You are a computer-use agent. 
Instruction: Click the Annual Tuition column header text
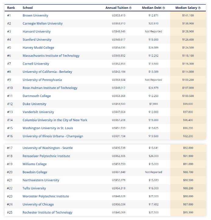(x=117, y=8)
